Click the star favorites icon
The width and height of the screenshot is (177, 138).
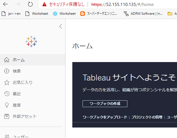click(7, 82)
